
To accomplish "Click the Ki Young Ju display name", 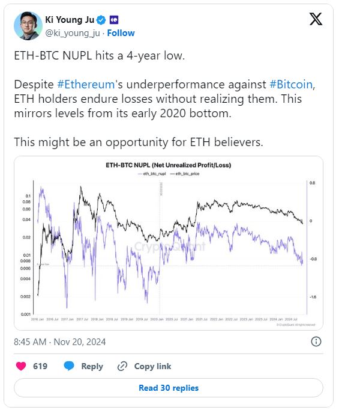I will tap(70, 20).
